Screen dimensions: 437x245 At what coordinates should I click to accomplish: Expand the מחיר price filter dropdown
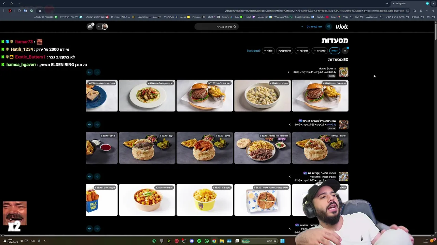point(268,51)
